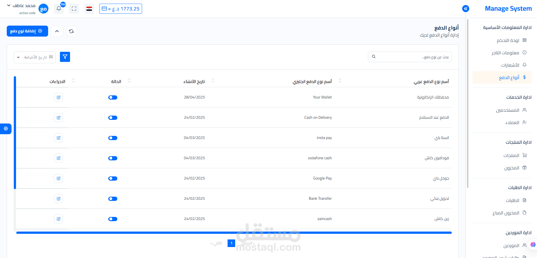Edit the vodafone cash payment type
Image resolution: width=537 pixels, height=258 pixels.
coord(59,158)
